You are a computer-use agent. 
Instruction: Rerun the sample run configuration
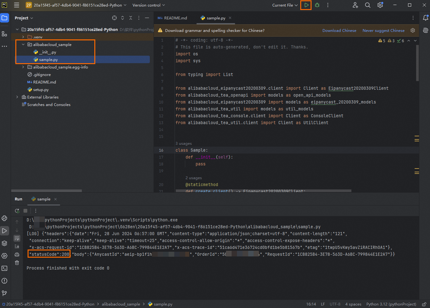click(x=17, y=211)
